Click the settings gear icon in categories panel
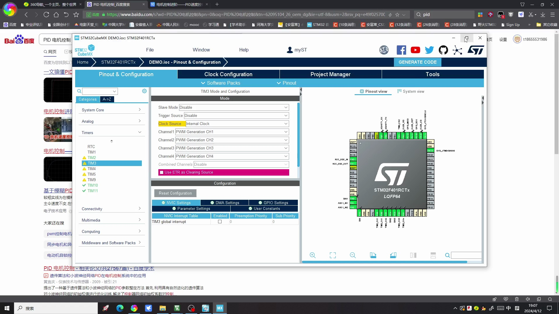Image resolution: width=559 pixels, height=314 pixels. click(x=144, y=91)
